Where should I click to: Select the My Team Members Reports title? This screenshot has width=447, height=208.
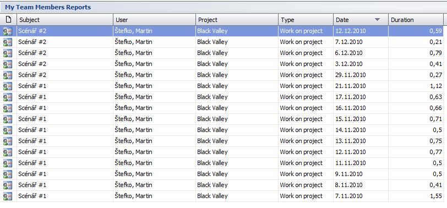[48, 7]
